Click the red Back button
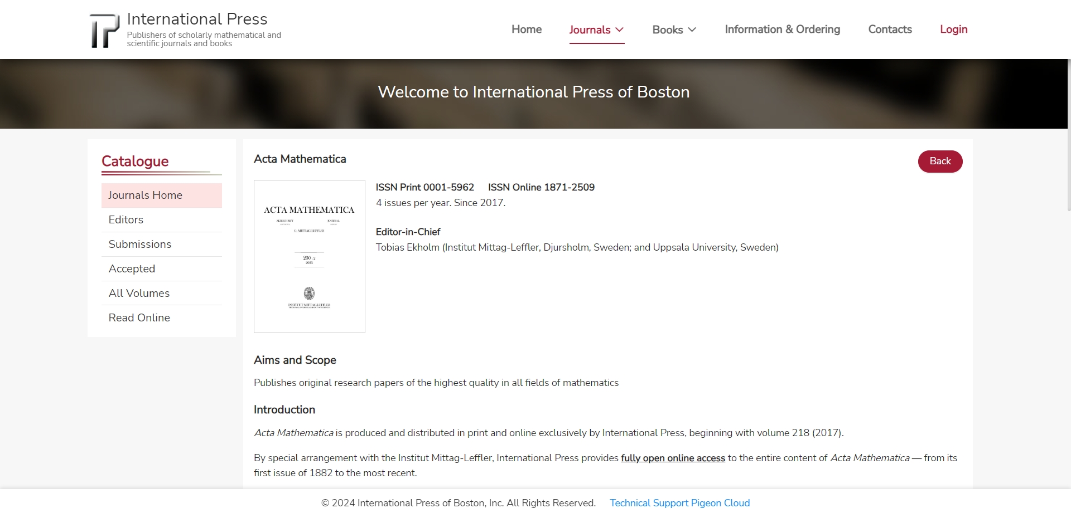Image resolution: width=1071 pixels, height=518 pixels. tap(940, 162)
